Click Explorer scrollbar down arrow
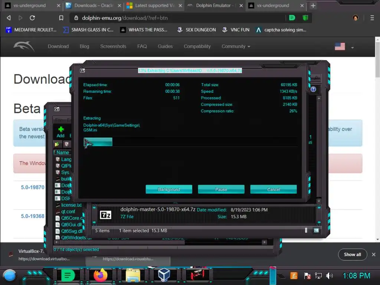Image resolution: width=380 pixels, height=285 pixels. [x=319, y=201]
